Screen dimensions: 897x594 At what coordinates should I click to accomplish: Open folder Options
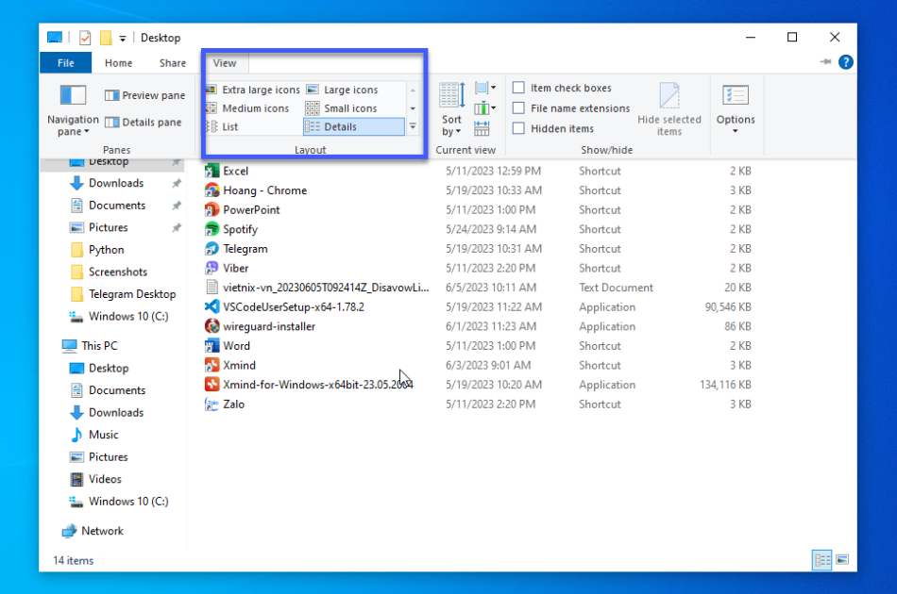(736, 107)
